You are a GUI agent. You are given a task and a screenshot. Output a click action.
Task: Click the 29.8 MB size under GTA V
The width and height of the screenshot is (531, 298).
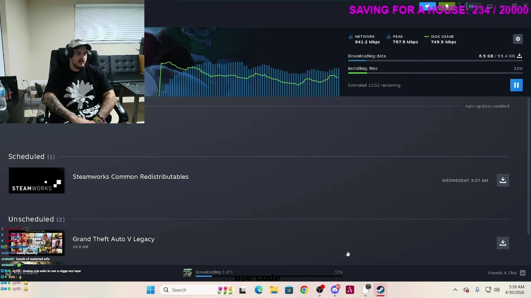[x=80, y=247]
